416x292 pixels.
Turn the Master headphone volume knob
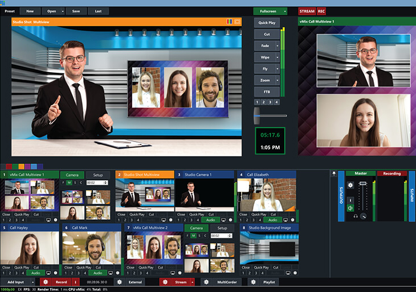(363, 216)
